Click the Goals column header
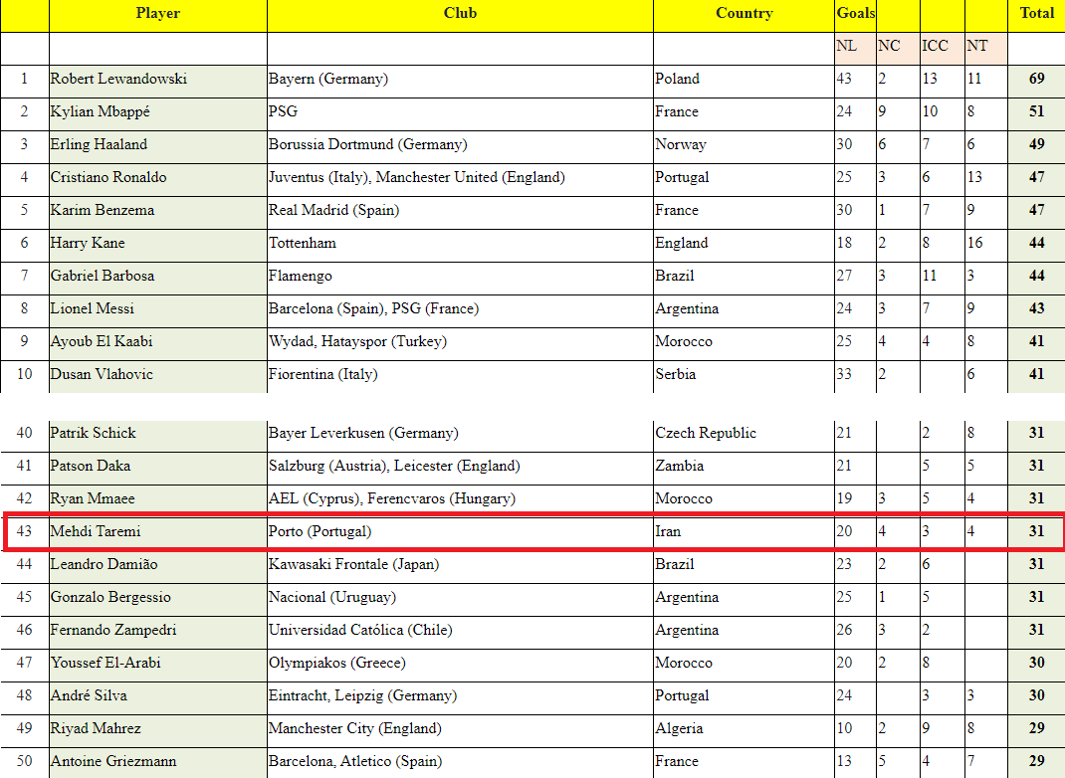 point(855,14)
